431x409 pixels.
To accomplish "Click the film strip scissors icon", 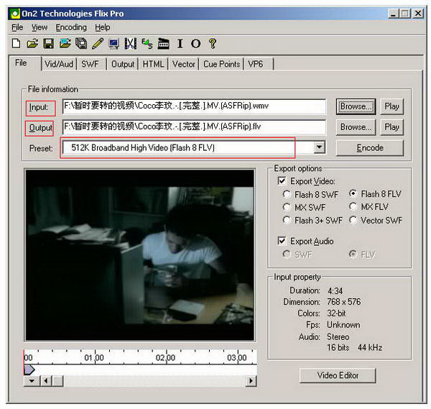I will (x=130, y=44).
